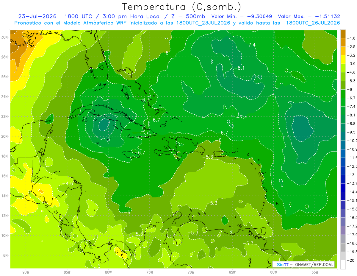
Task: Click the '-15.8' value on the color scale
Action: click(352, 209)
